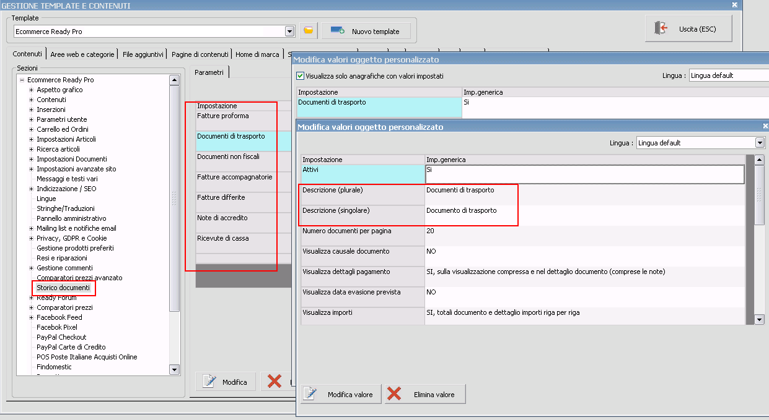Select Facebok Pixel tree item
The height and width of the screenshot is (420, 769).
[x=57, y=327]
